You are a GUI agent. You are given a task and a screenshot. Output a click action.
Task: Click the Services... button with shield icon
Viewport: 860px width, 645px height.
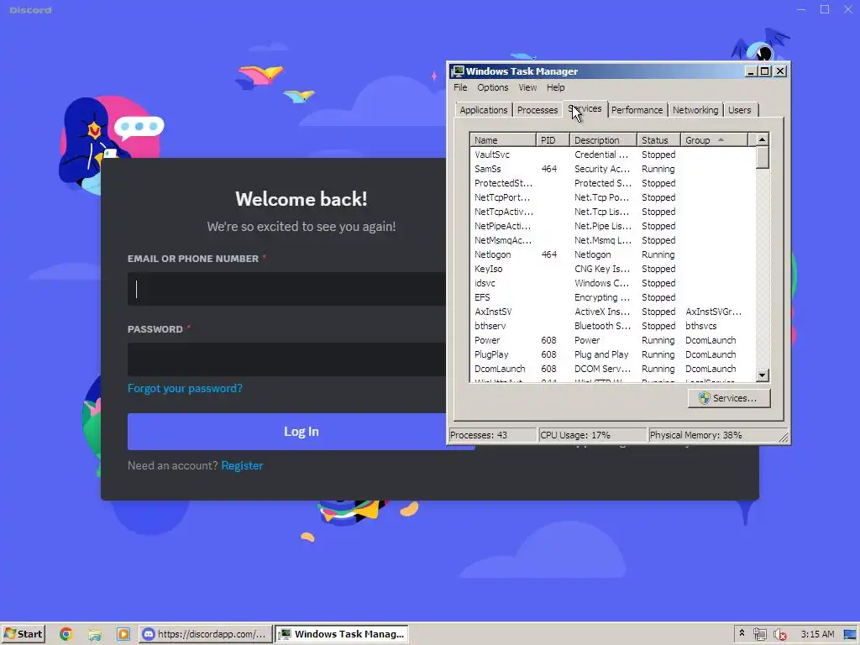(729, 398)
